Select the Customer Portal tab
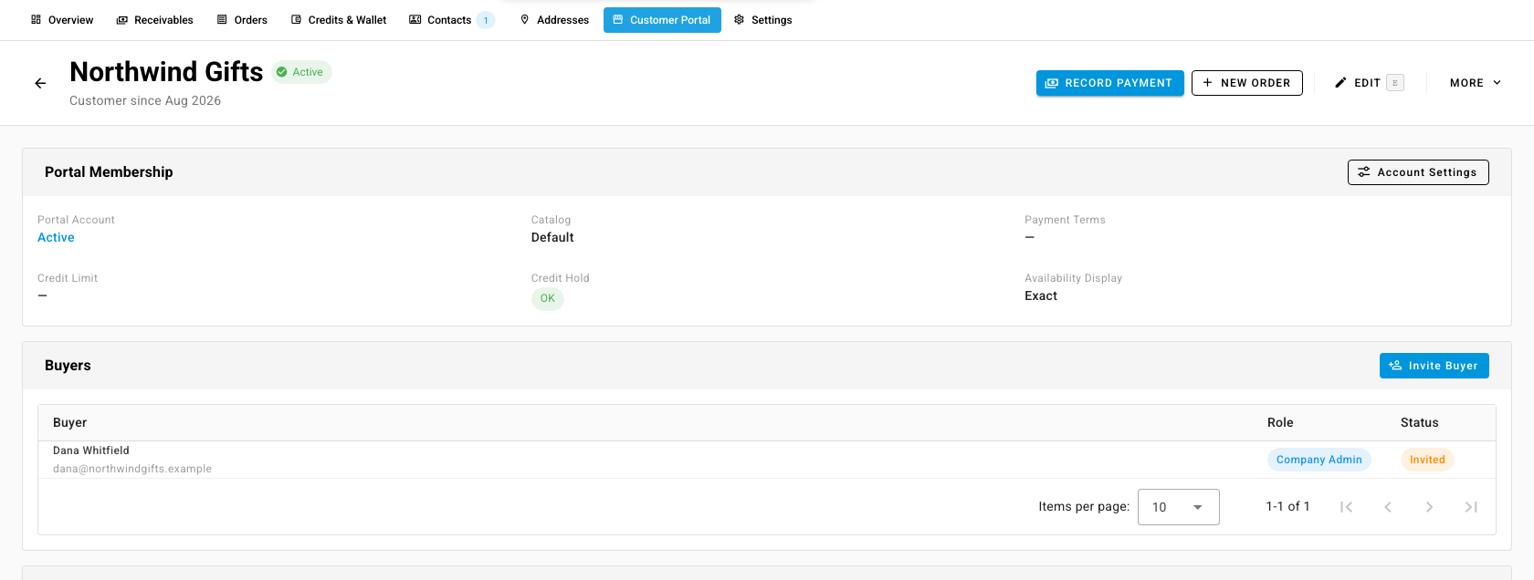Viewport: 1534px width, 580px height. click(662, 20)
